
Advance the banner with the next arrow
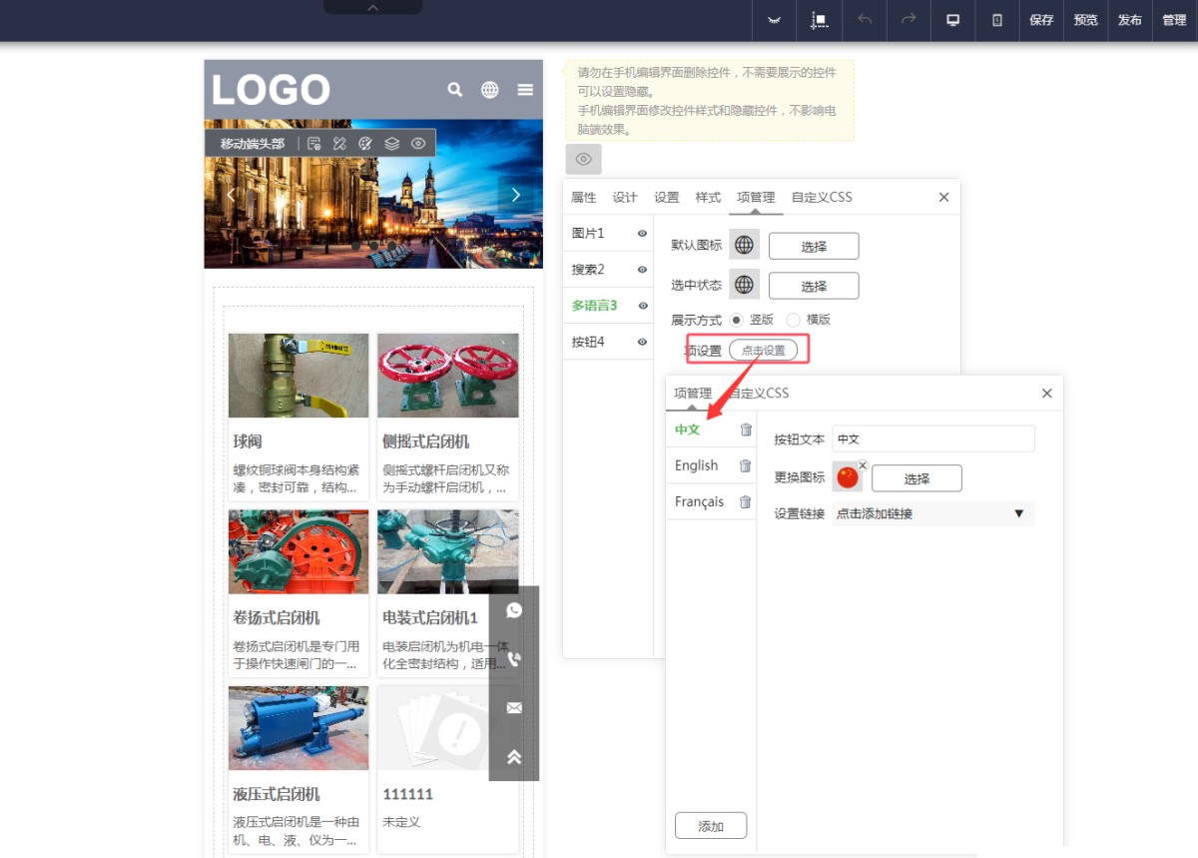coord(516,195)
